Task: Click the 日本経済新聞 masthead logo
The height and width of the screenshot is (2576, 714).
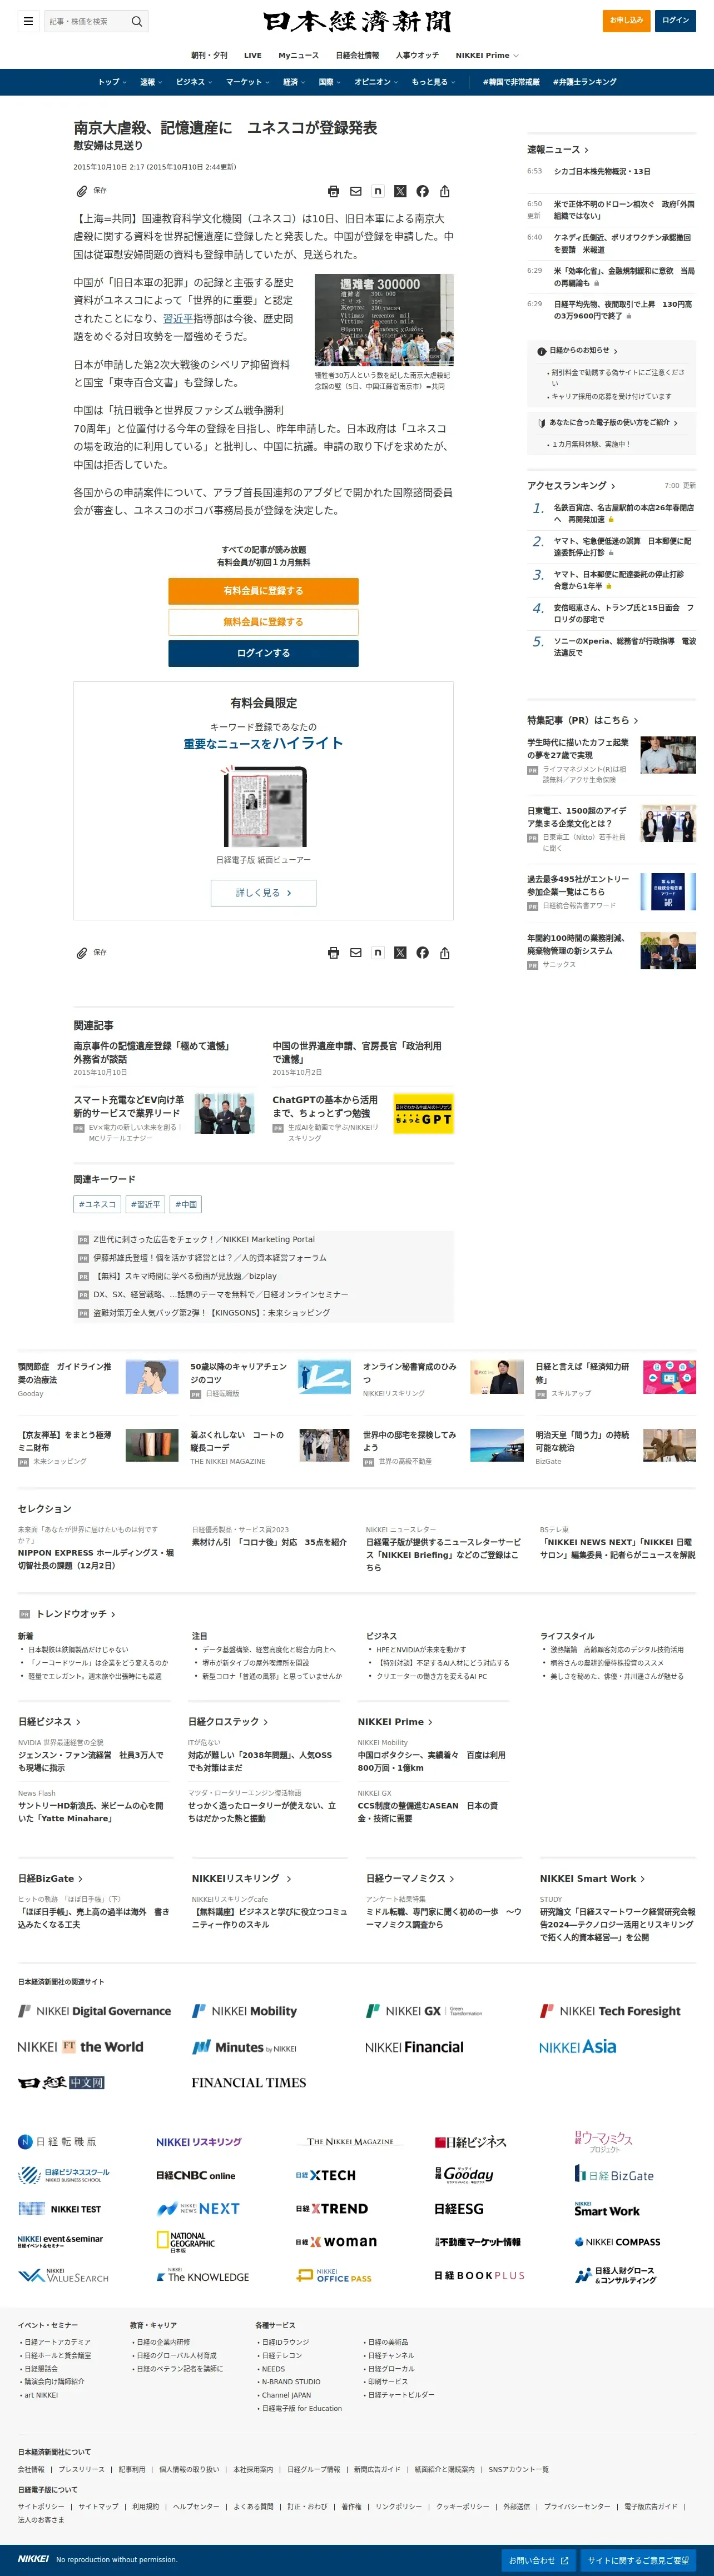Action: click(357, 21)
